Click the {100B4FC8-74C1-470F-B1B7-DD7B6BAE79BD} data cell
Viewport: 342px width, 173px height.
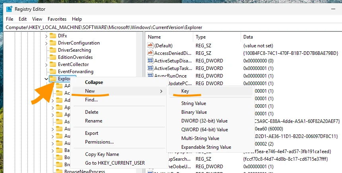pos(291,53)
